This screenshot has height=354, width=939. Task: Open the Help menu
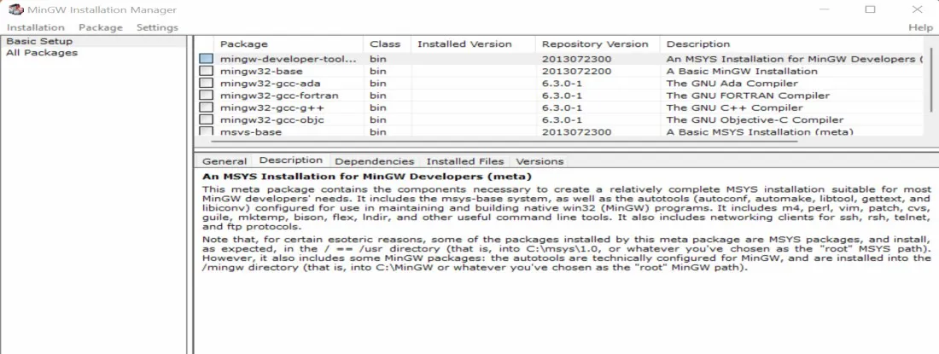point(920,27)
